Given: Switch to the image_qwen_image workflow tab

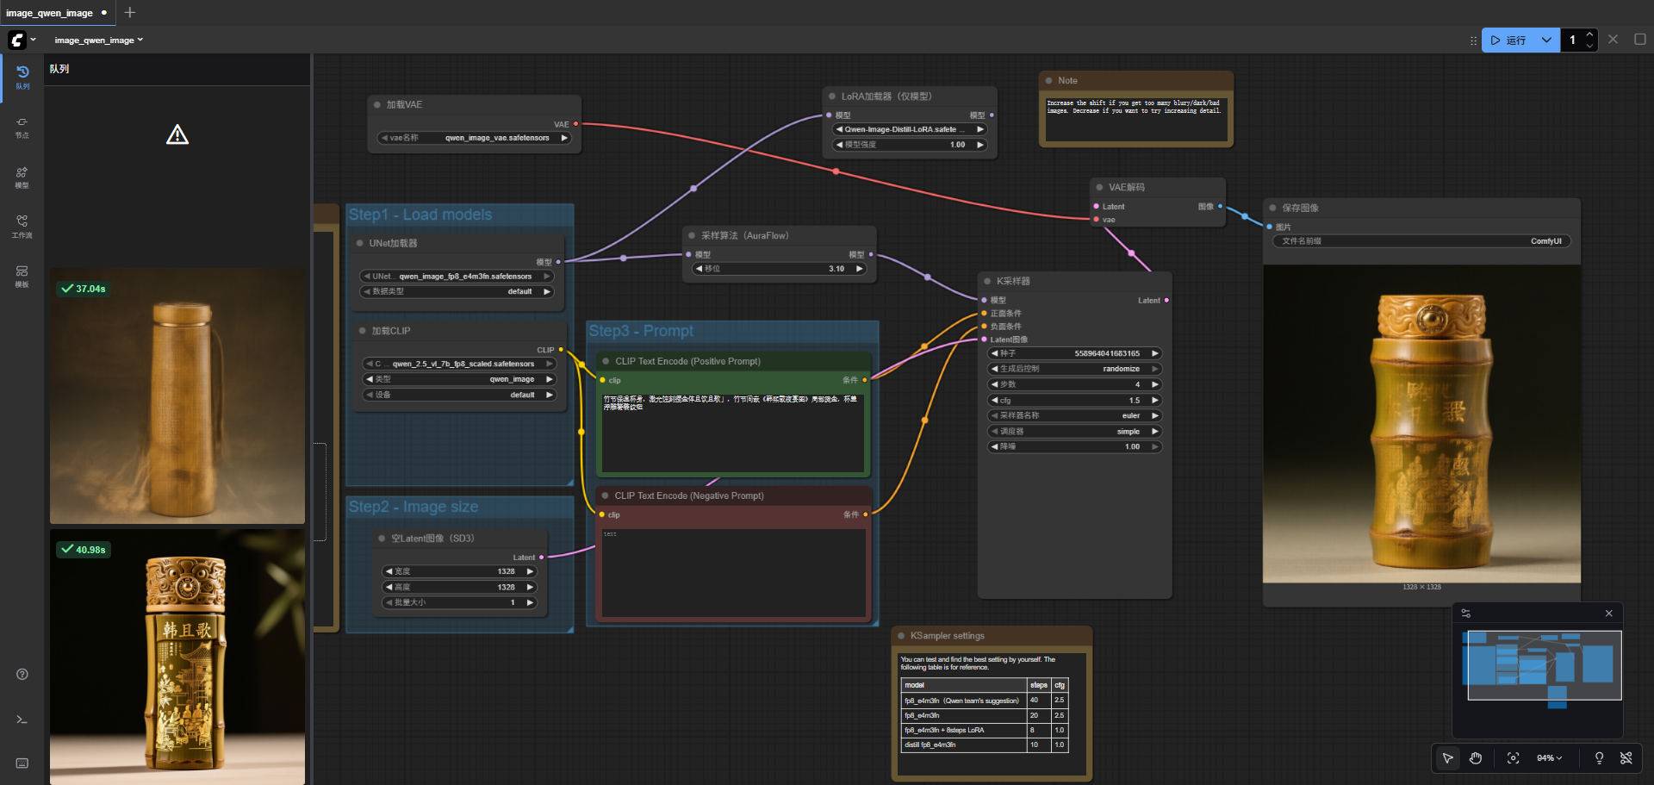Looking at the screenshot, I should click(50, 13).
